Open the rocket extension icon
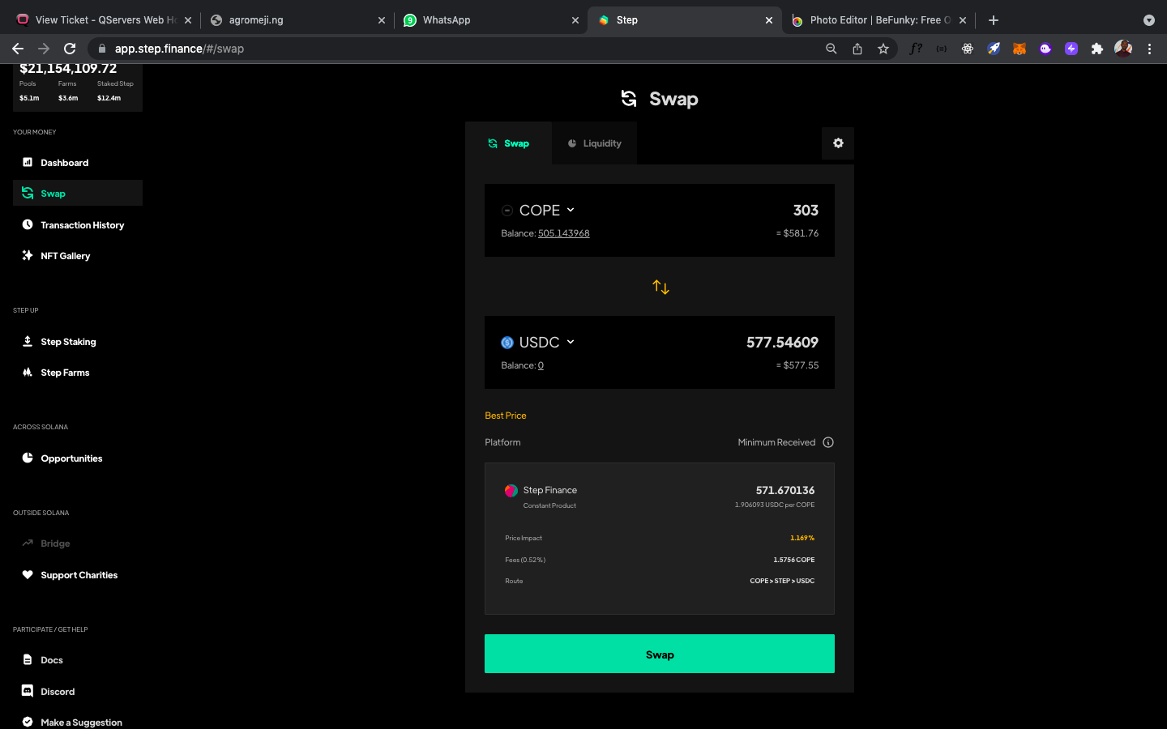1167x729 pixels. (994, 49)
